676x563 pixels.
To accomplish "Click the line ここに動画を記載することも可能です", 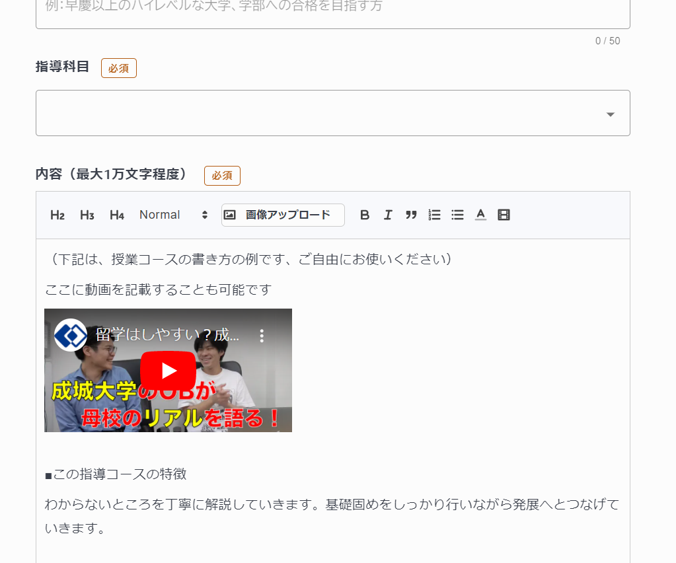I will click(x=158, y=289).
